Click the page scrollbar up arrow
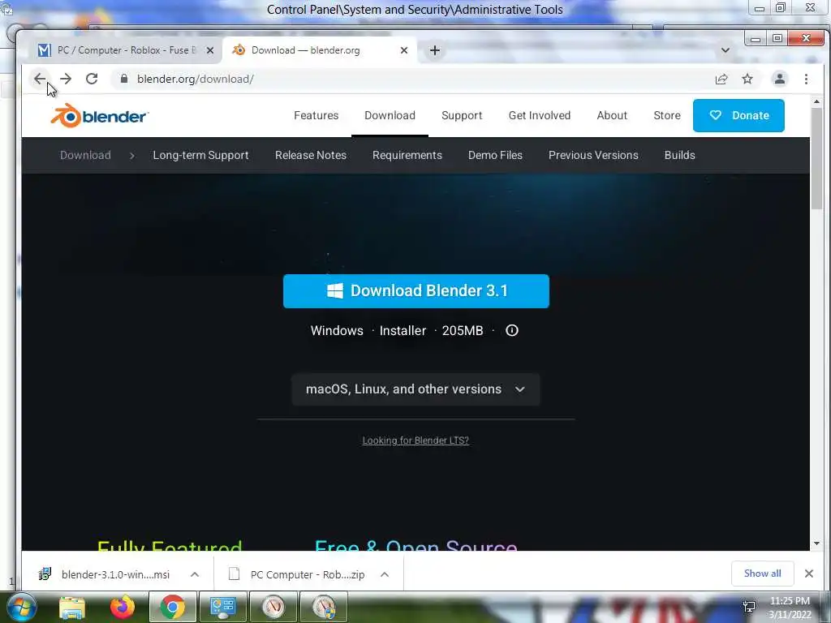This screenshot has width=831, height=623. [816, 101]
